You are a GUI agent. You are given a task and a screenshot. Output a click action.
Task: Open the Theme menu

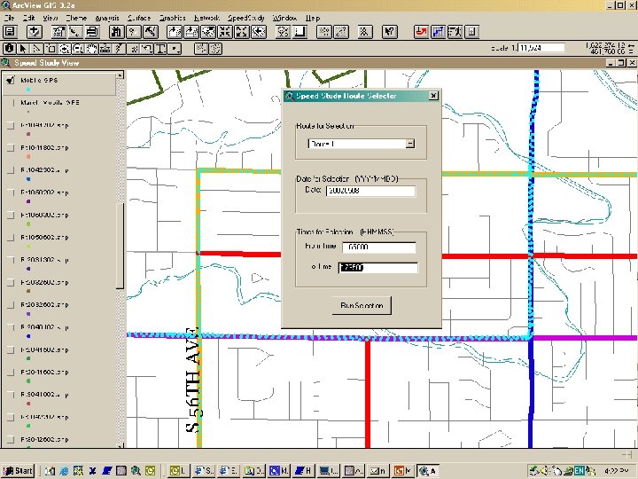click(76, 18)
